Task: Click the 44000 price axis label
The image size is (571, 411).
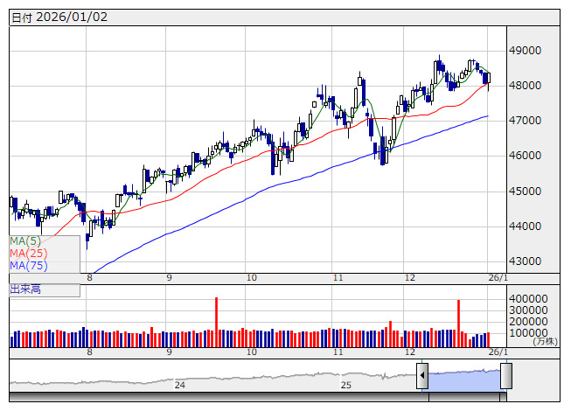Action: point(525,226)
